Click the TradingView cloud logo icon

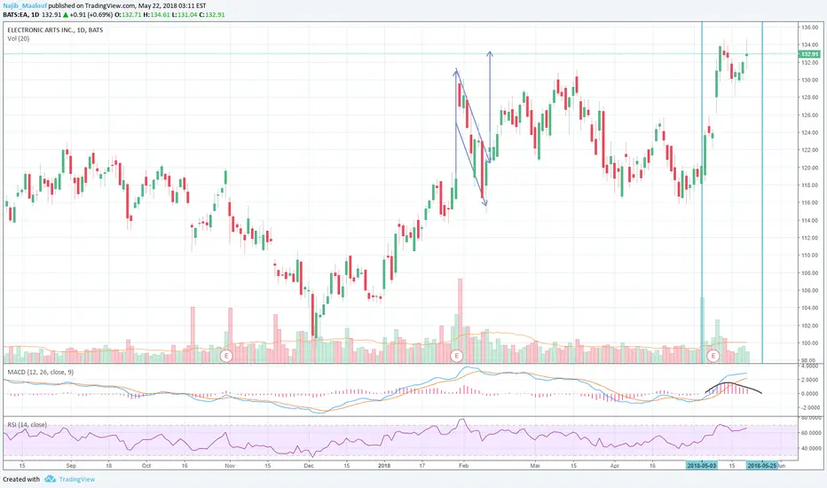(x=50, y=479)
